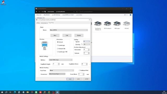Open Task View from the taskbar
The width and height of the screenshot is (167, 94).
coord(10,92)
